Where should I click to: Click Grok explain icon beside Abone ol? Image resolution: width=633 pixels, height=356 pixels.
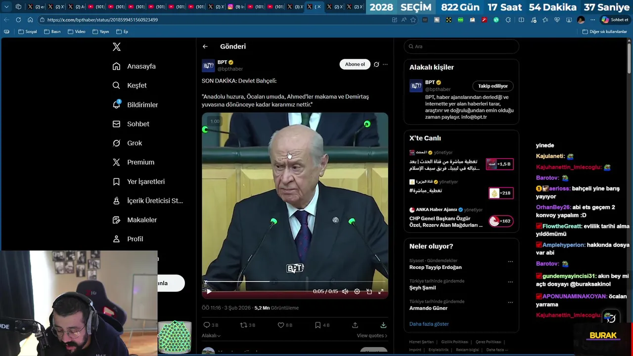[376, 64]
